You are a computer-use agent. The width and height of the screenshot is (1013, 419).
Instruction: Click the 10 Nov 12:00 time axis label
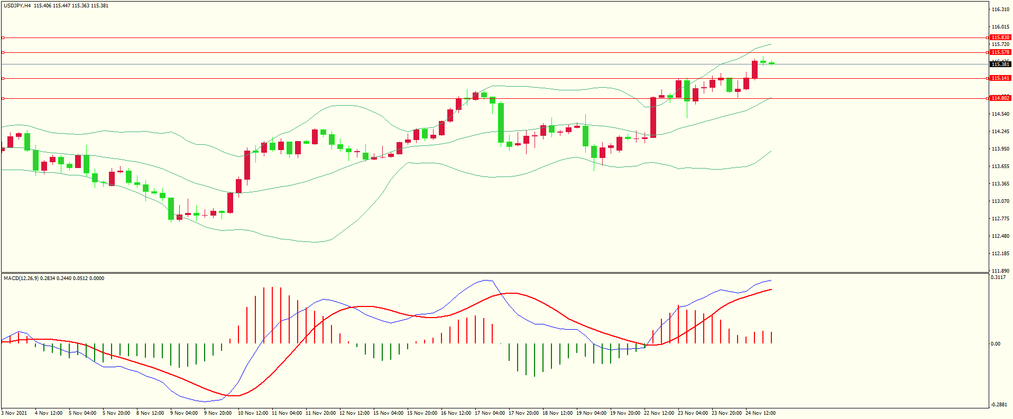[253, 413]
